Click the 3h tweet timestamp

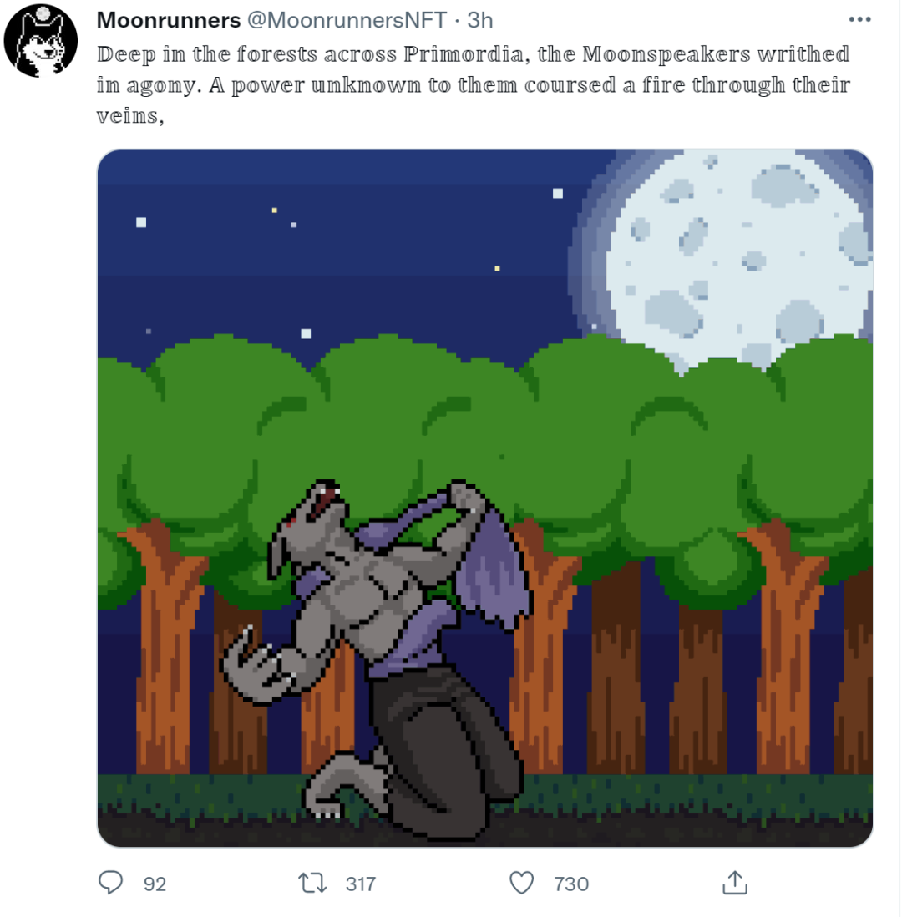click(479, 20)
